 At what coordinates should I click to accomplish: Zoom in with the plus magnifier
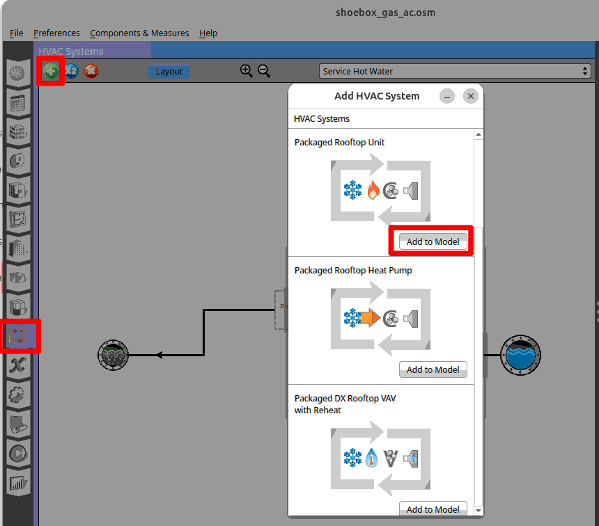pos(246,71)
